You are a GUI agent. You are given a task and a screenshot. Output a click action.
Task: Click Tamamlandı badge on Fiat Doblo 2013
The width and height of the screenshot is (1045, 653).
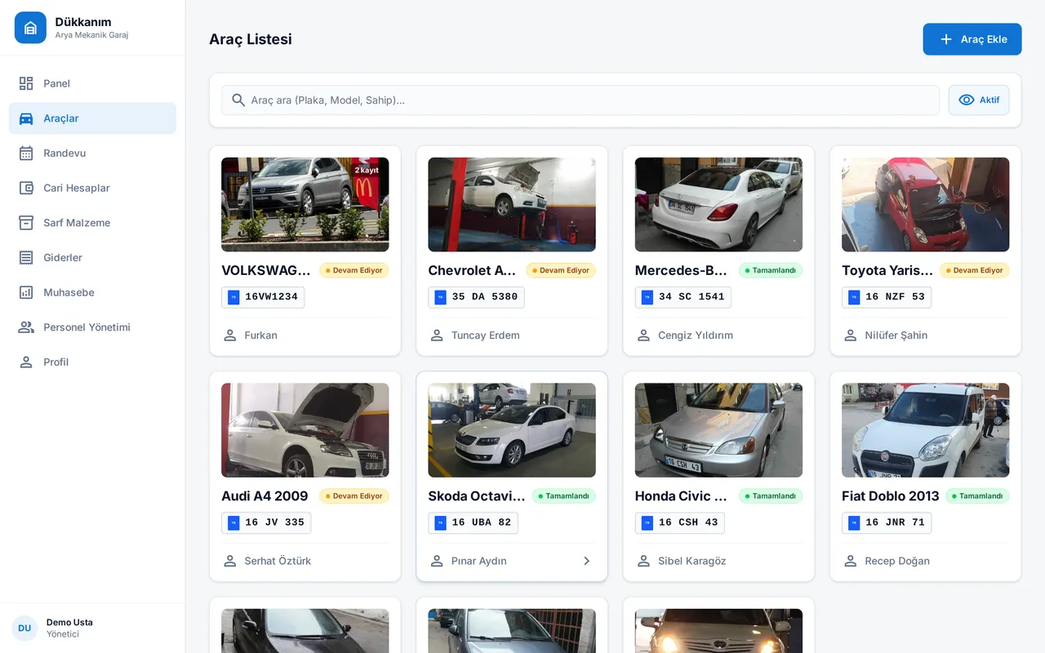977,495
